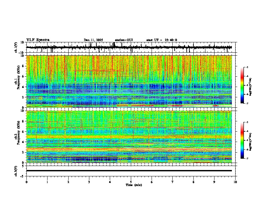265x204 pixels.
Task: Click the 6 kHz tick label on ch.2 spectrogram
Action: [x=23, y=132]
